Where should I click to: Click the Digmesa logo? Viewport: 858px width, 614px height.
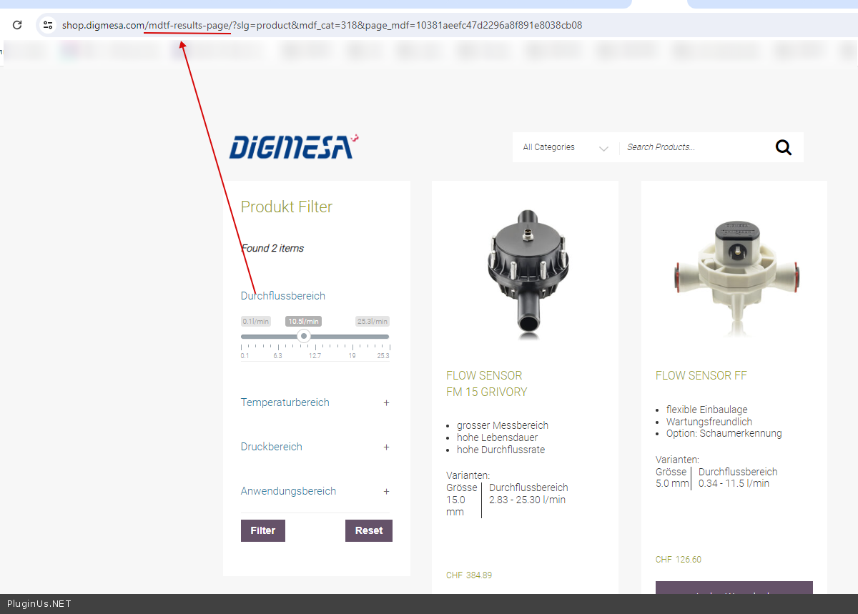293,147
